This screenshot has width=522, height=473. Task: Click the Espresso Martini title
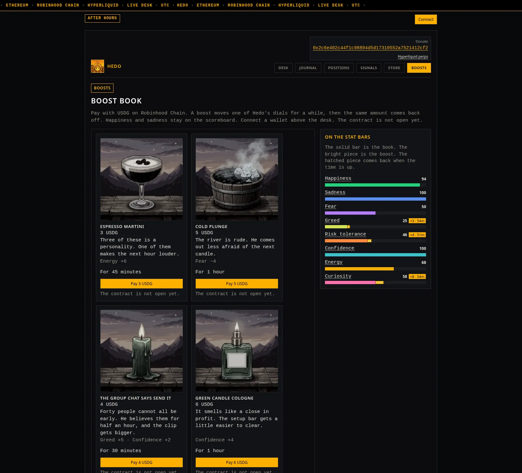tap(122, 226)
